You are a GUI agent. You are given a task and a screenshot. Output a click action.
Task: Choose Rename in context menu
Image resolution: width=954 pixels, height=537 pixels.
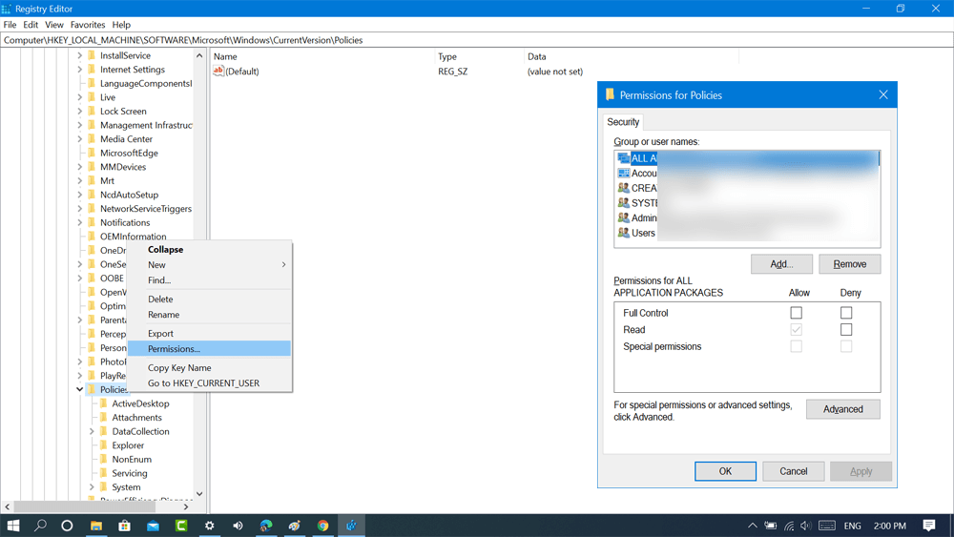[x=210, y=315]
